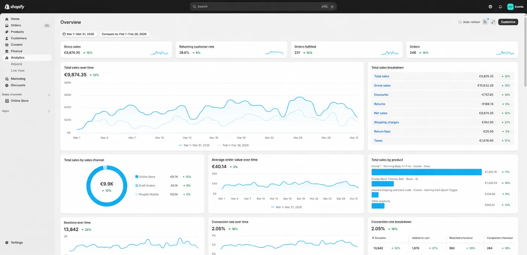Click the Home house icon in sidebar
Screen dimensions: 527x255
point(7,19)
